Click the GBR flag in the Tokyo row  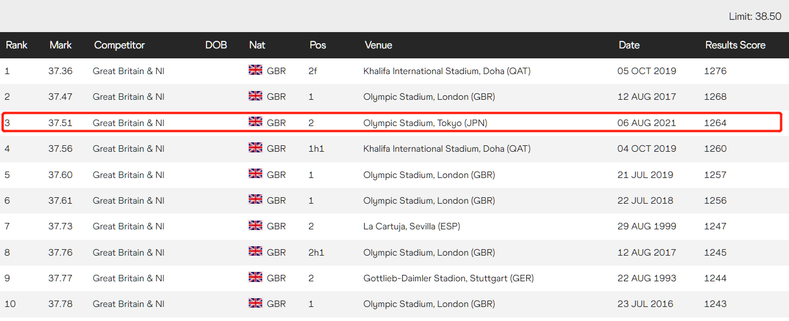(256, 122)
